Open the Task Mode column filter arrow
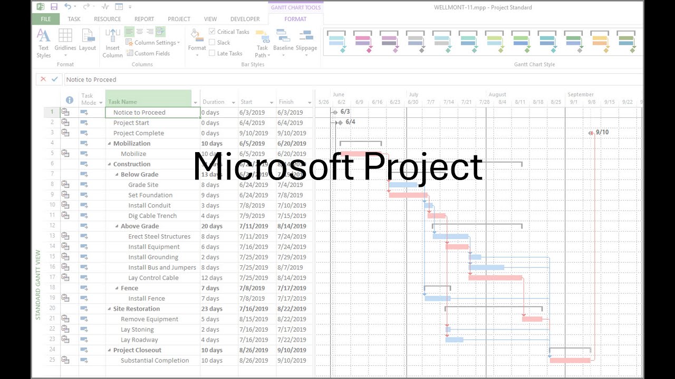 (x=100, y=102)
